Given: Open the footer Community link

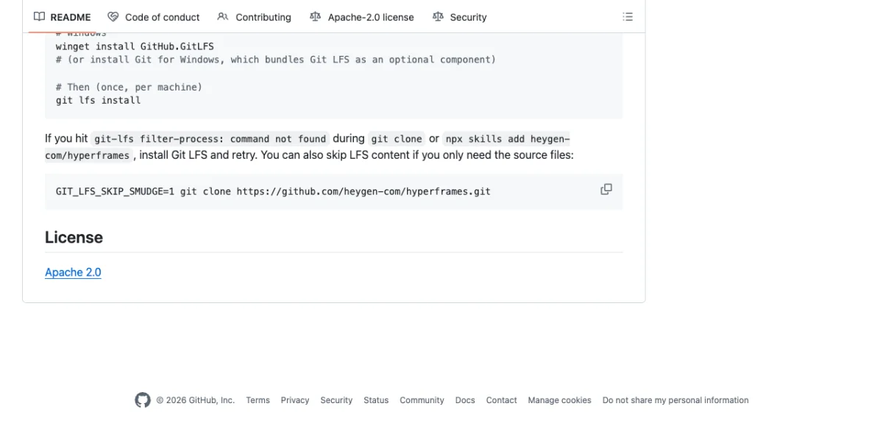Looking at the screenshot, I should [422, 400].
